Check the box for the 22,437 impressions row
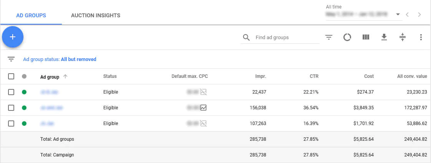The image size is (431, 163). coord(11,92)
